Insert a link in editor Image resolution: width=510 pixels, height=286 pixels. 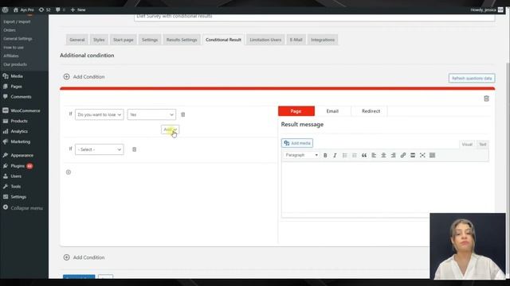(403, 156)
